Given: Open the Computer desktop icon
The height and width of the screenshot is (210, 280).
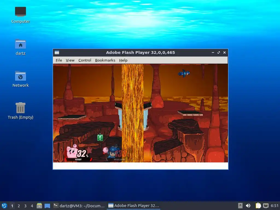Looking at the screenshot, I should click(x=20, y=15).
